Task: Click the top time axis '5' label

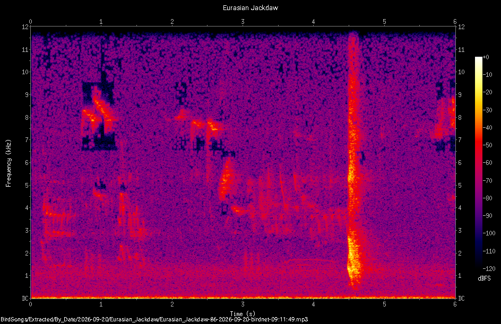Action: (x=384, y=22)
